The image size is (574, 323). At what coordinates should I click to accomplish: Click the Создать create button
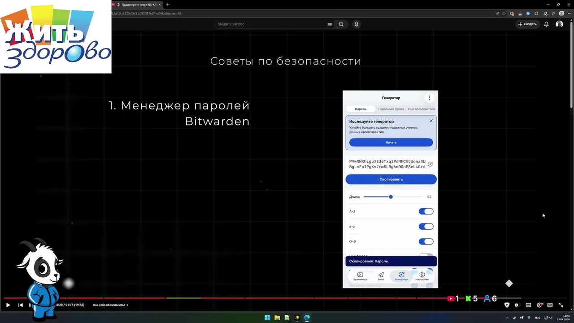click(527, 24)
